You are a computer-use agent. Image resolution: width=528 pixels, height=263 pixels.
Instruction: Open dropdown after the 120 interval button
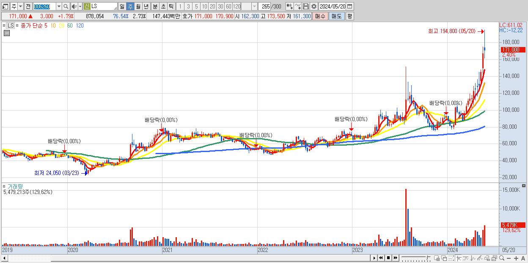coord(254,6)
